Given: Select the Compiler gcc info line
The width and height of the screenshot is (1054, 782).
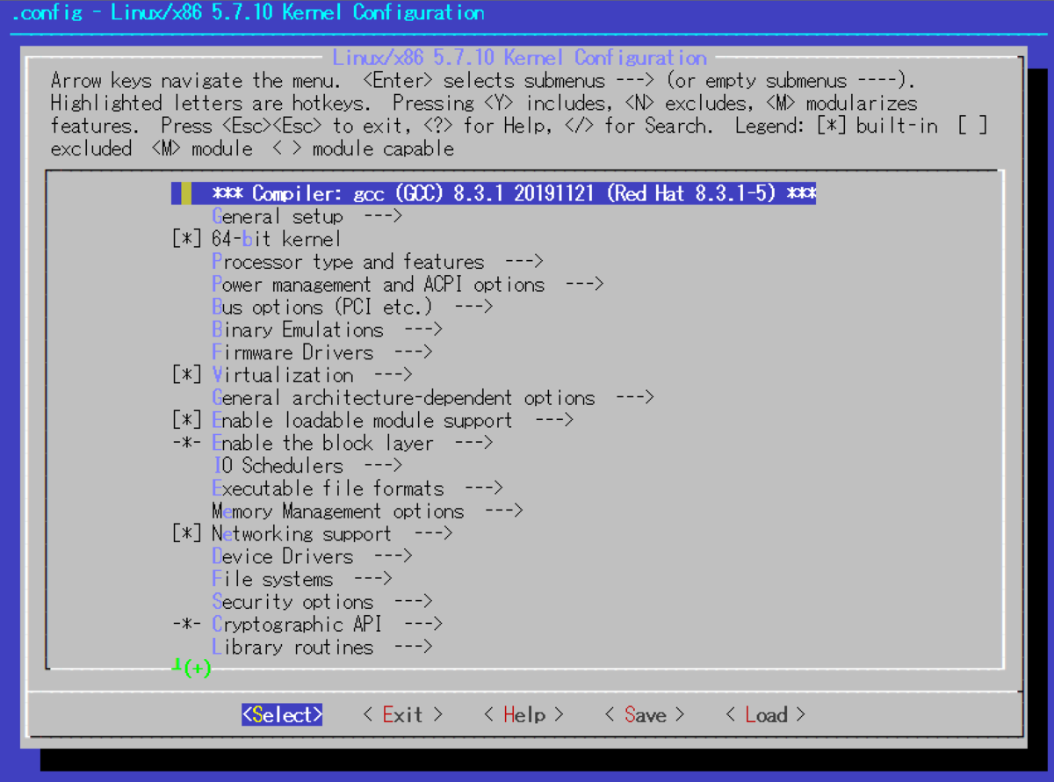Looking at the screenshot, I should 494,193.
